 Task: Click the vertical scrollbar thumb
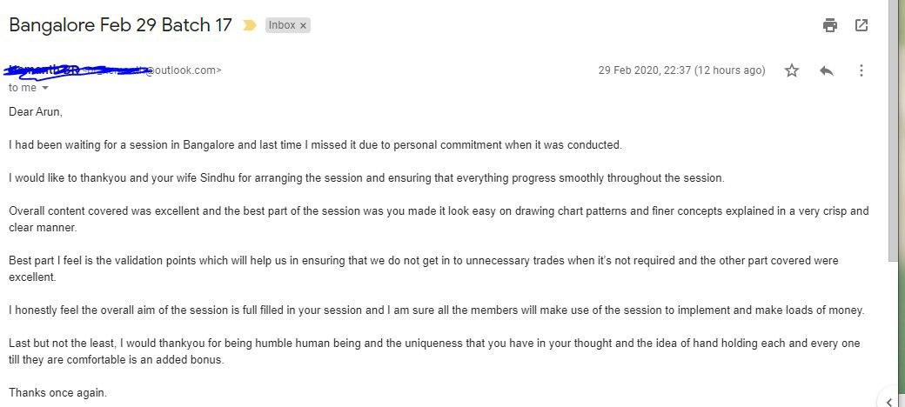(x=894, y=130)
